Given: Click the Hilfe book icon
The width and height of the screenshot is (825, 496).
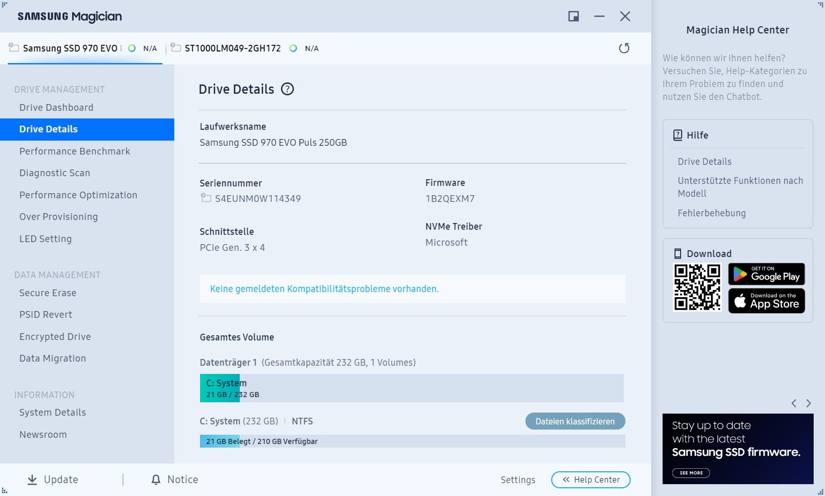Looking at the screenshot, I should pyautogui.click(x=678, y=135).
